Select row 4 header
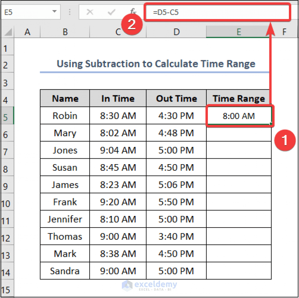The width and height of the screenshot is (299, 298). point(7,98)
